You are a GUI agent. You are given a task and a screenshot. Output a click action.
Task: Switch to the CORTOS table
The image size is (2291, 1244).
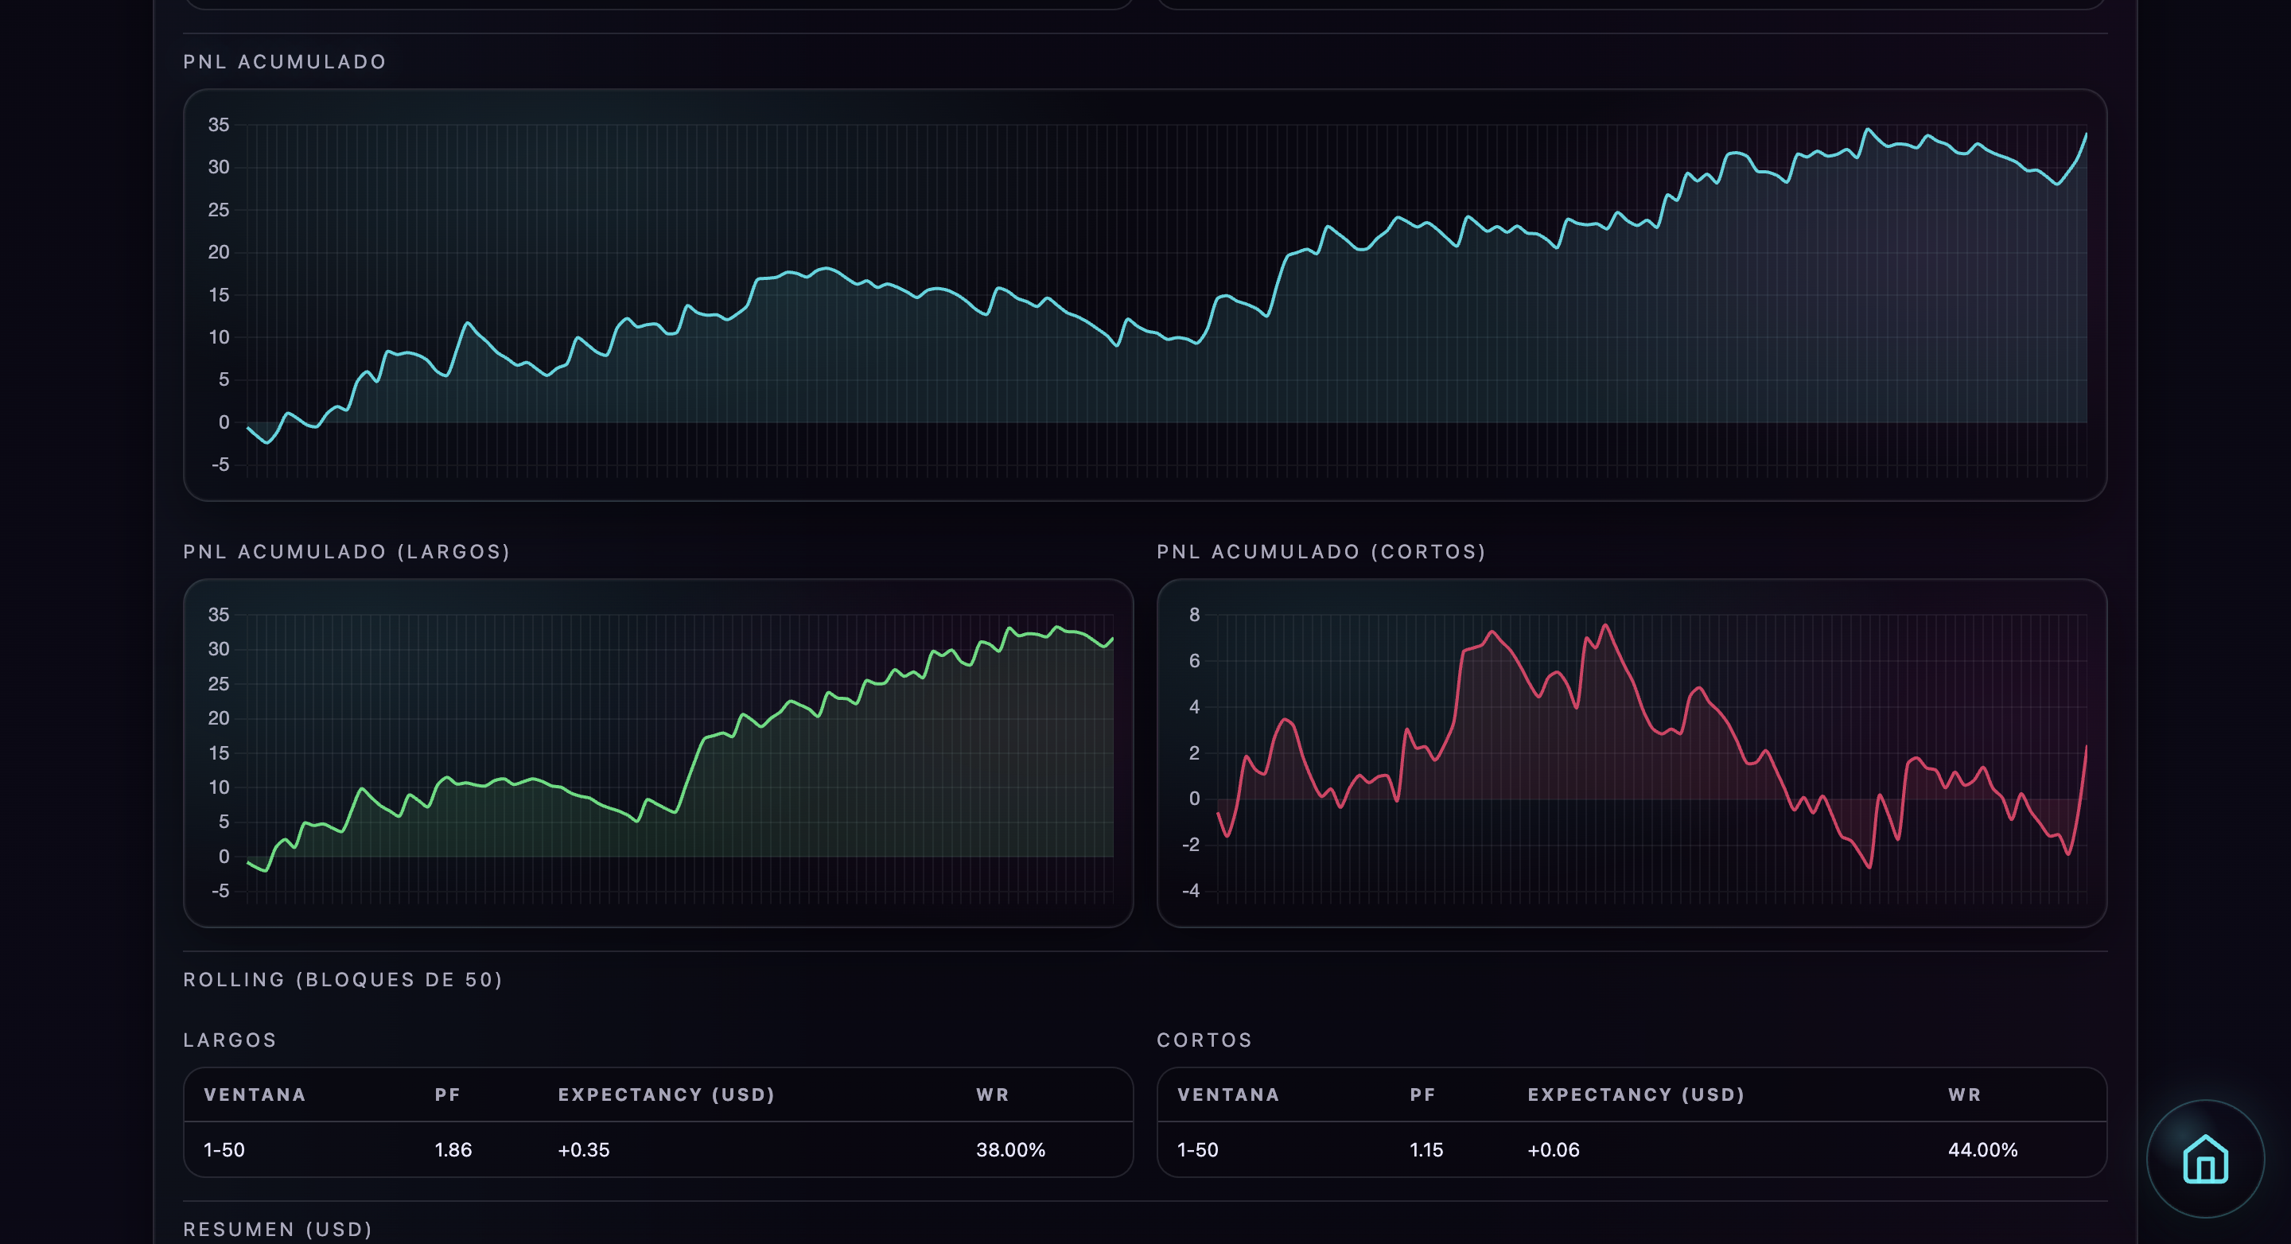1204,1040
